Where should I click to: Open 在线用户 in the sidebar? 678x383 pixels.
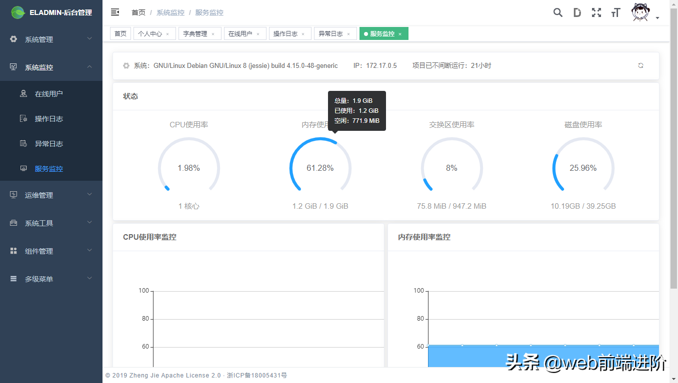[48, 94]
